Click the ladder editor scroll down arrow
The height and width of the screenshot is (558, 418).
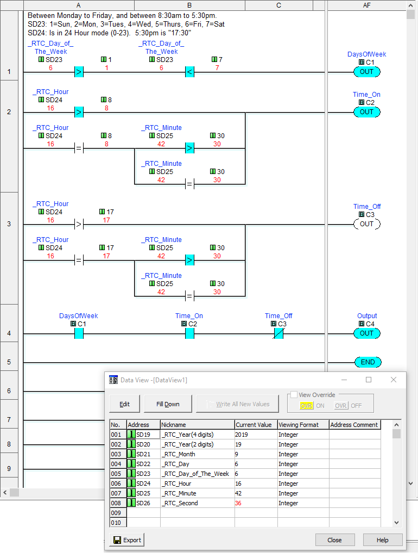(x=411, y=483)
